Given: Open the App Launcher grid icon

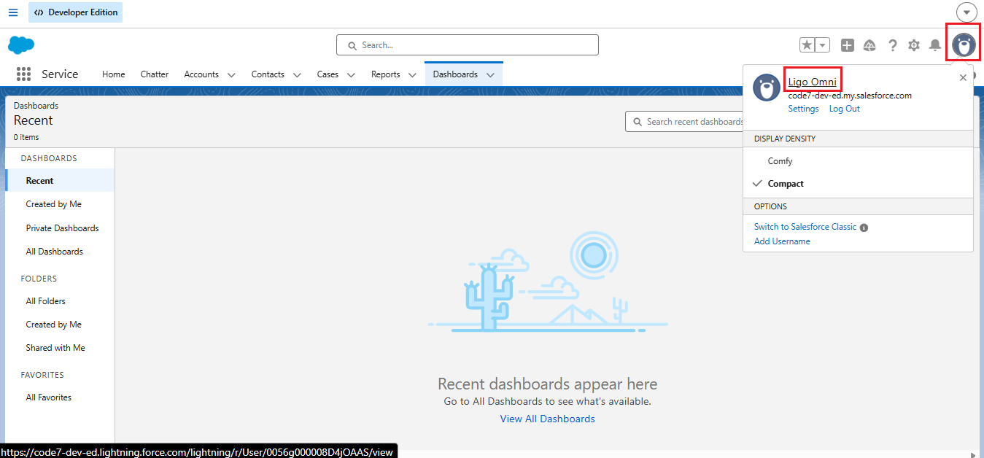Looking at the screenshot, I should click(x=23, y=74).
